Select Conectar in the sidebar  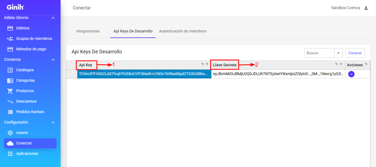tap(30, 143)
